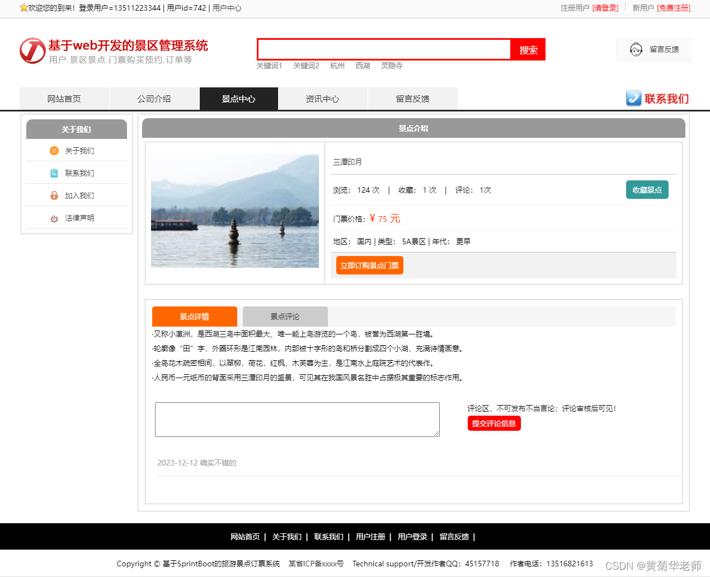Click the 景点介绍 panel header
The image size is (710, 577).
tap(413, 128)
